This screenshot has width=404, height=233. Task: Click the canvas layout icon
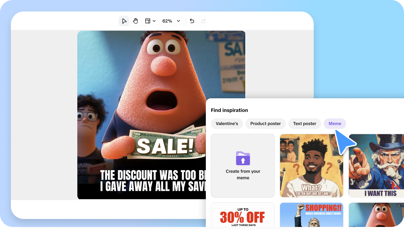point(147,21)
